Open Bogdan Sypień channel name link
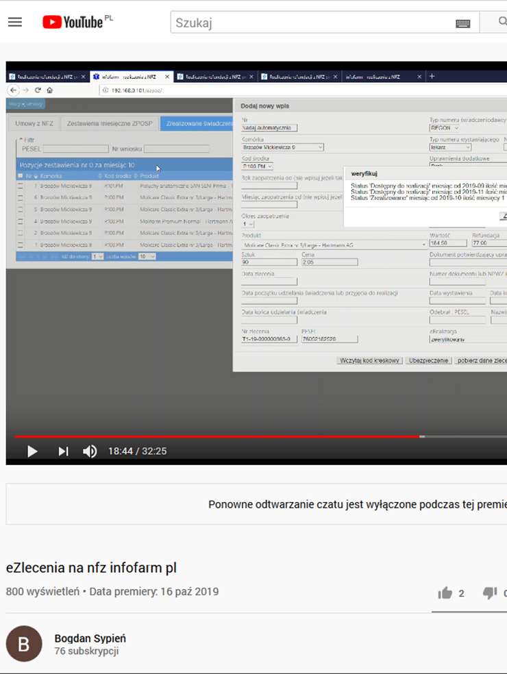 pos(90,638)
